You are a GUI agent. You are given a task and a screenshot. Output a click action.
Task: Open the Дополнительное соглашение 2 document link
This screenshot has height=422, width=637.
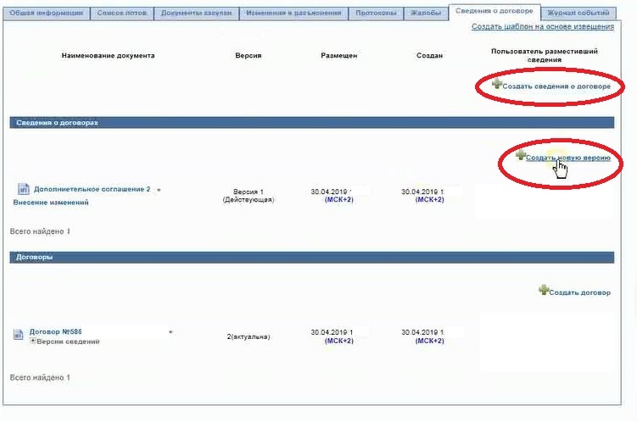coord(92,189)
